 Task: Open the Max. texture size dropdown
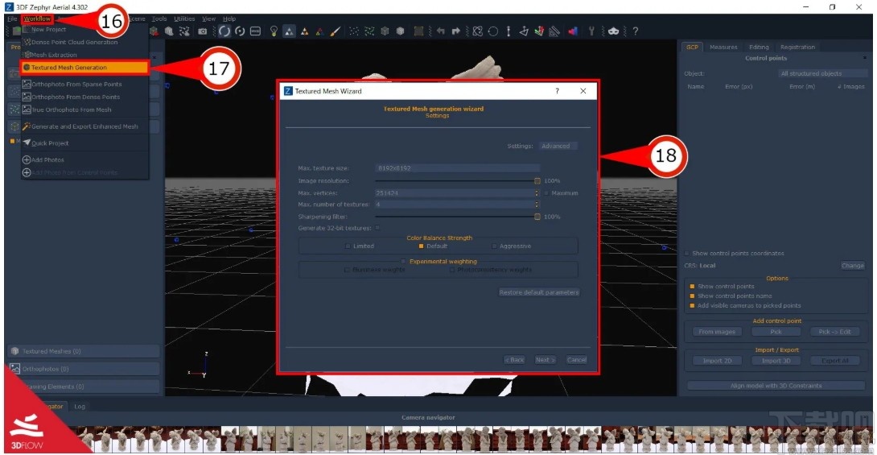[x=458, y=168]
